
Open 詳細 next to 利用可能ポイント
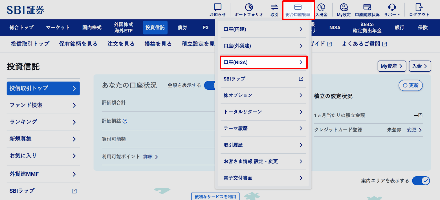[151, 157]
